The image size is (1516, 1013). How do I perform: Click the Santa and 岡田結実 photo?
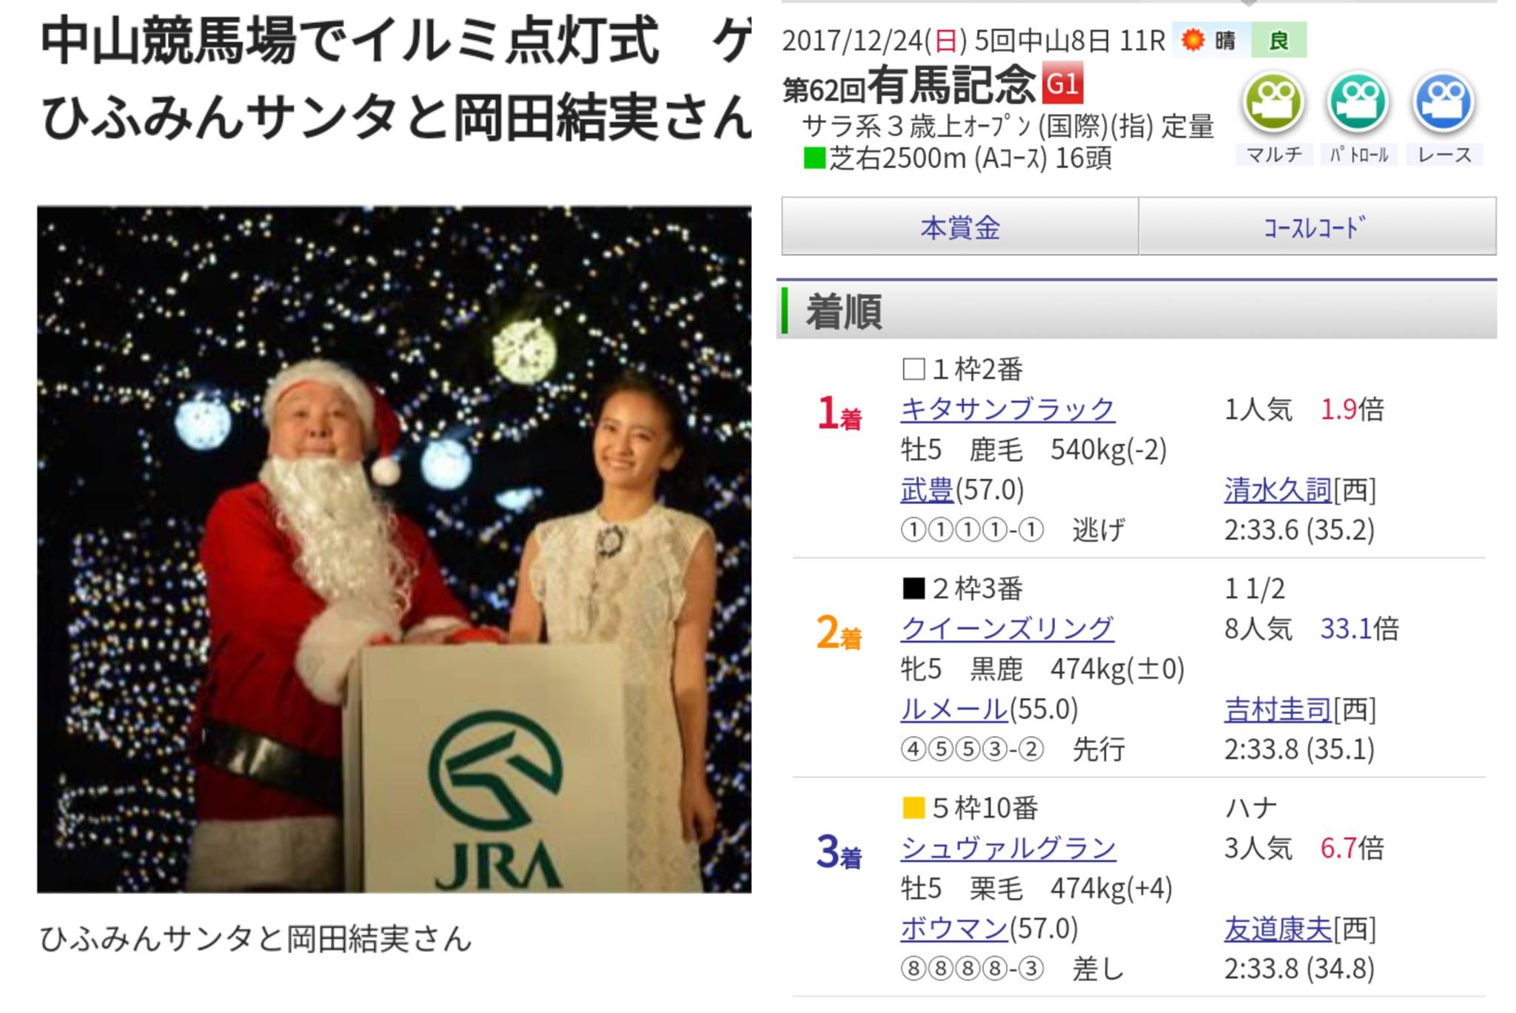(394, 549)
